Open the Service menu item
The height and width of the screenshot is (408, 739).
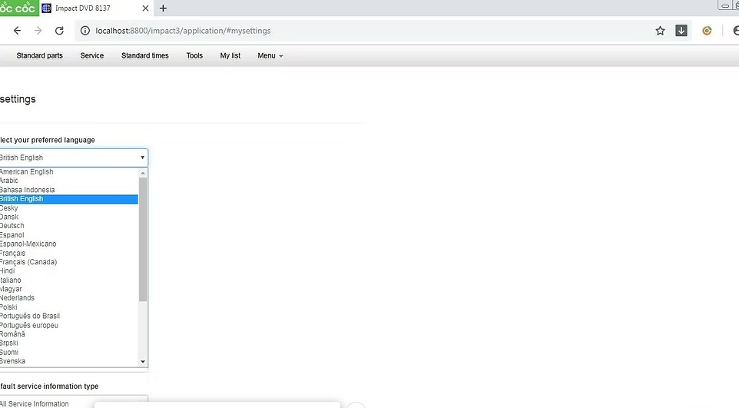[91, 56]
